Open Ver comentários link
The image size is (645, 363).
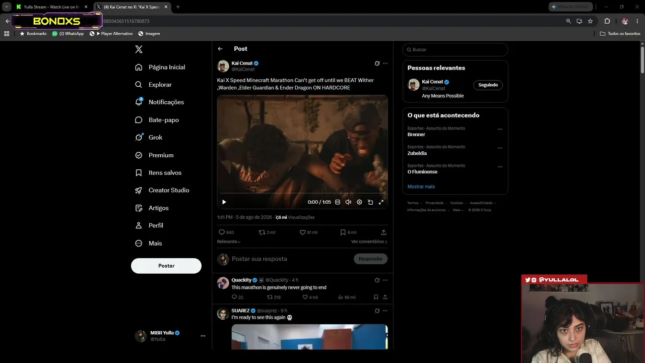pos(369,241)
